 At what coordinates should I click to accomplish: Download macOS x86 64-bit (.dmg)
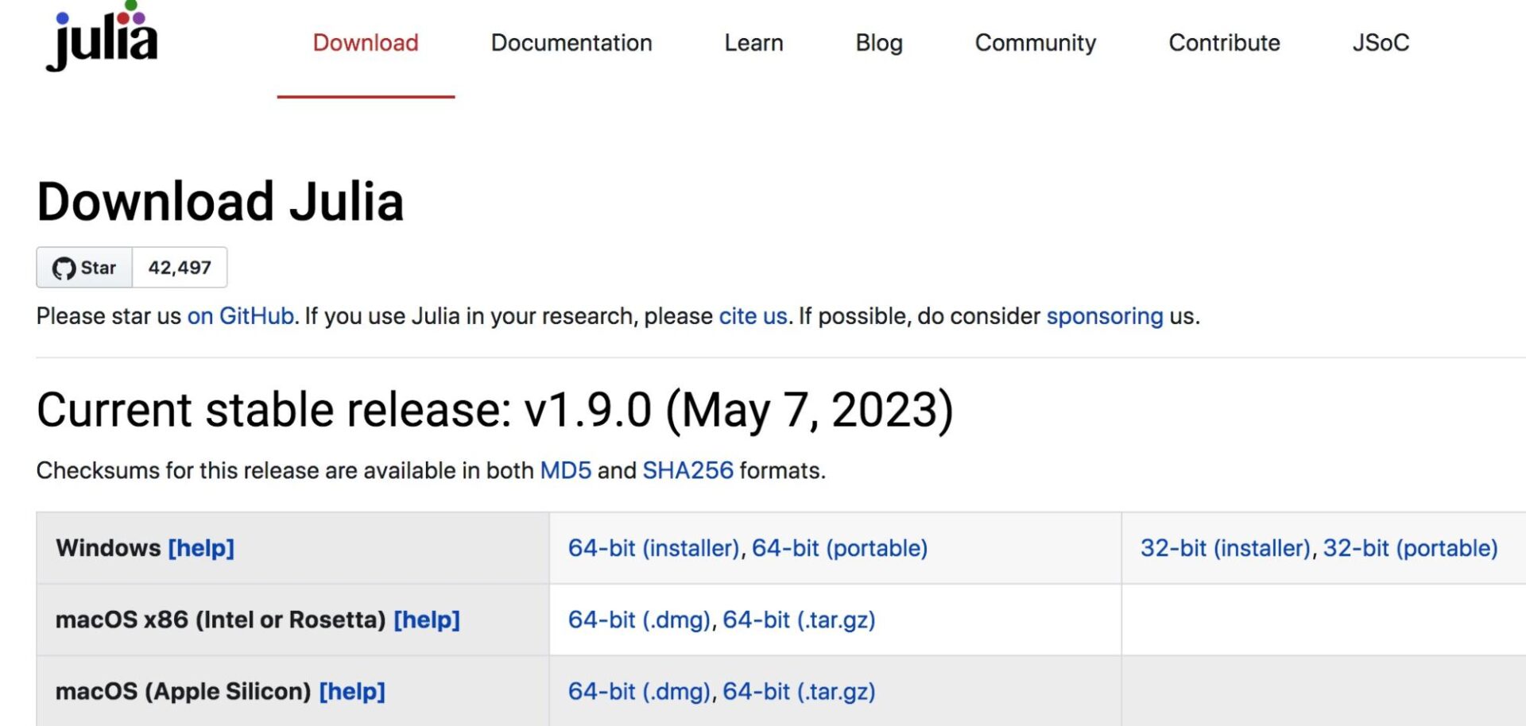640,620
